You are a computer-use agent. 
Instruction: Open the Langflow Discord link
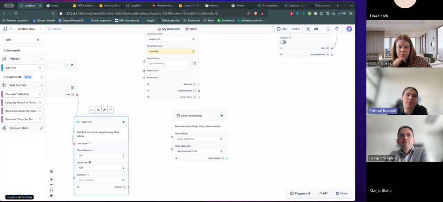pos(316,29)
